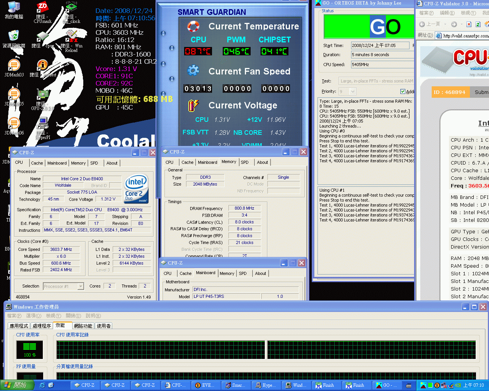This screenshot has height=391, width=489.
Task: Open the Priority dropdown in ORTHOS
Action: click(x=353, y=91)
